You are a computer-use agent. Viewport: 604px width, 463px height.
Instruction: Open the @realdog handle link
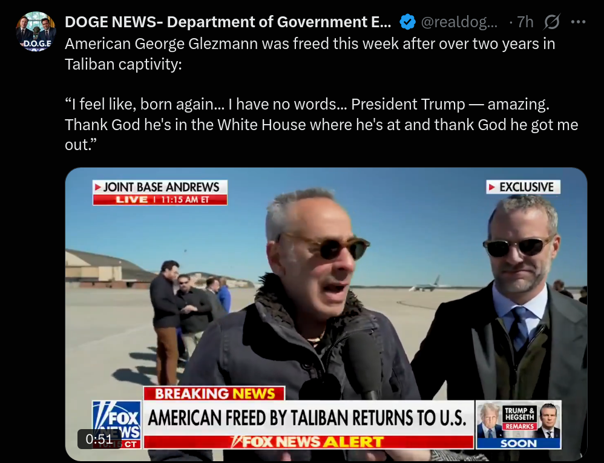(459, 22)
